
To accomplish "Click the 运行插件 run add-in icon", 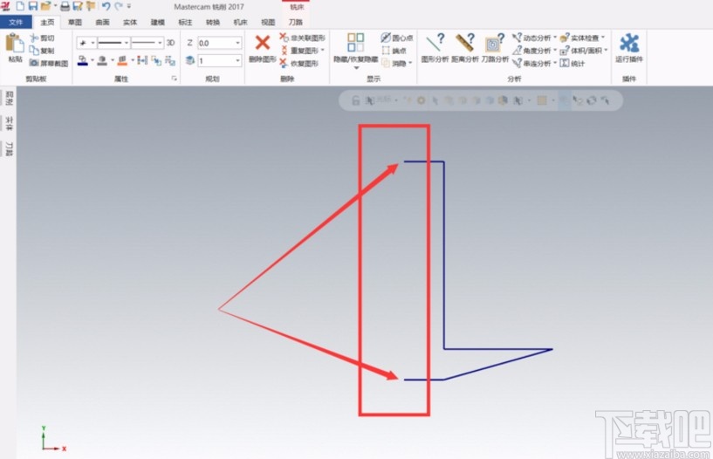I will [x=629, y=43].
